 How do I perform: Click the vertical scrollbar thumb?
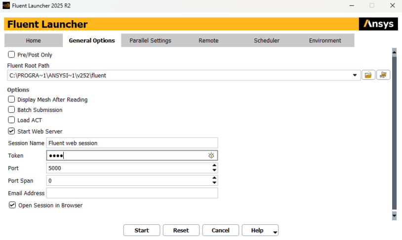point(394,133)
